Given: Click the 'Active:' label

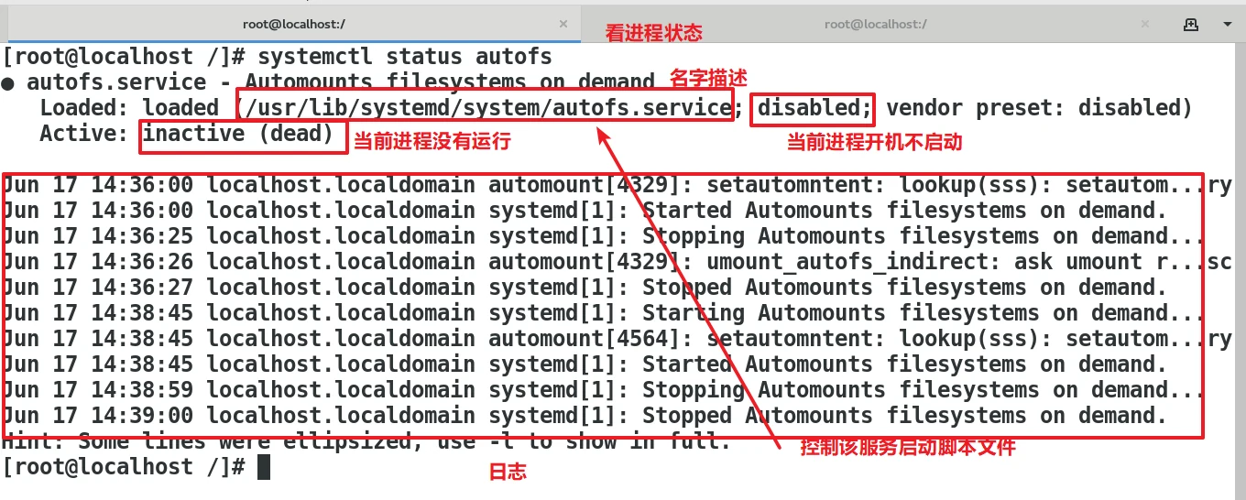Looking at the screenshot, I should point(83,134).
